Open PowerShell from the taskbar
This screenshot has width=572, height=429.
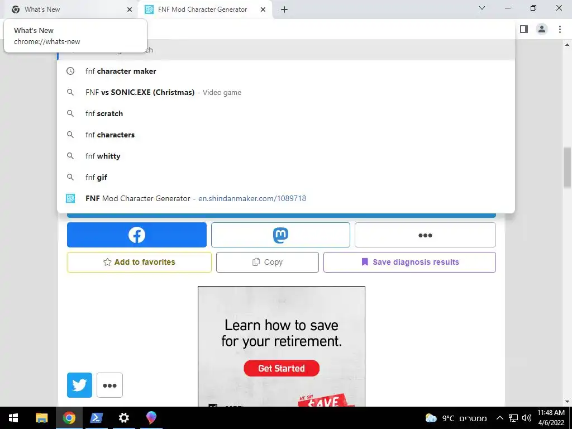pos(96,418)
